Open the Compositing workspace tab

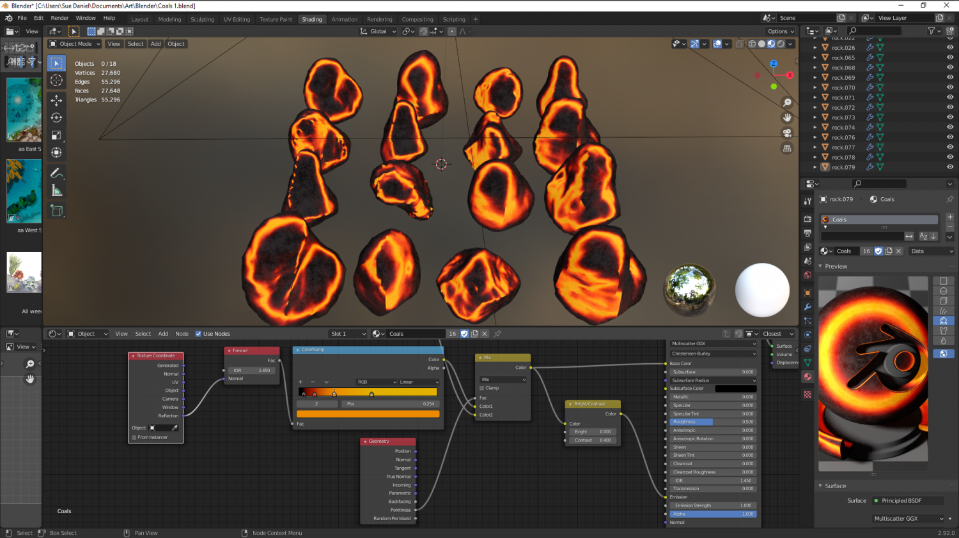click(x=417, y=19)
